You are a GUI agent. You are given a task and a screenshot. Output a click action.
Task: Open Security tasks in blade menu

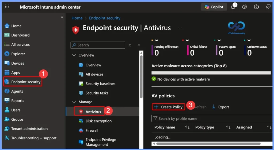click(93, 93)
